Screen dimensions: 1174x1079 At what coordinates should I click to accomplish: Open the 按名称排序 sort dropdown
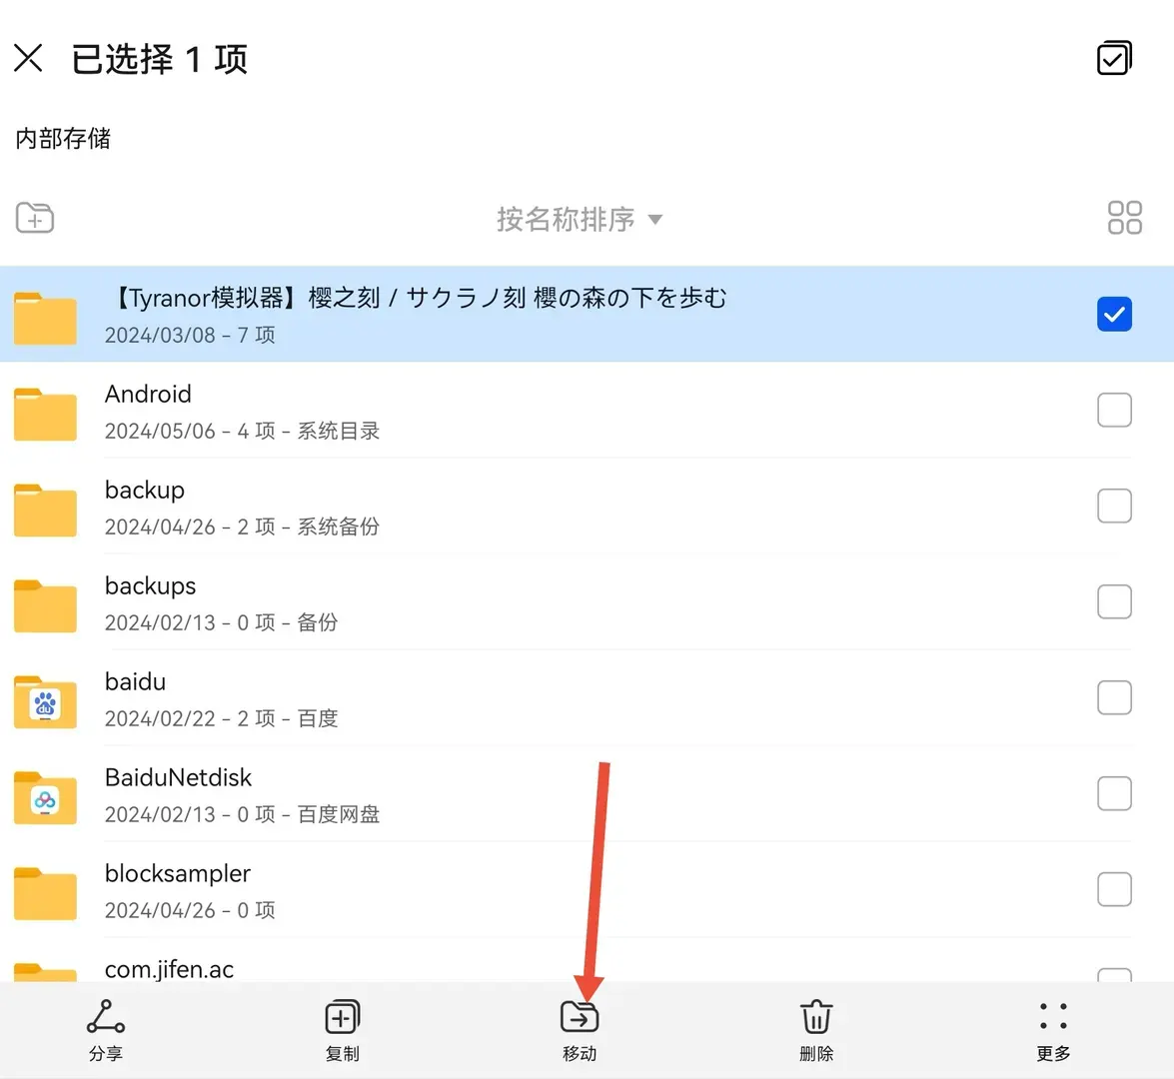point(580,220)
